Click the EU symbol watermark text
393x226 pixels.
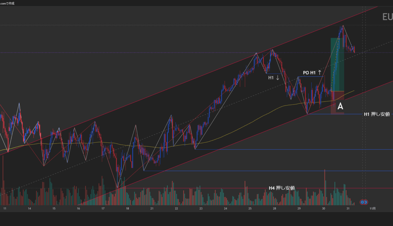coord(387,17)
